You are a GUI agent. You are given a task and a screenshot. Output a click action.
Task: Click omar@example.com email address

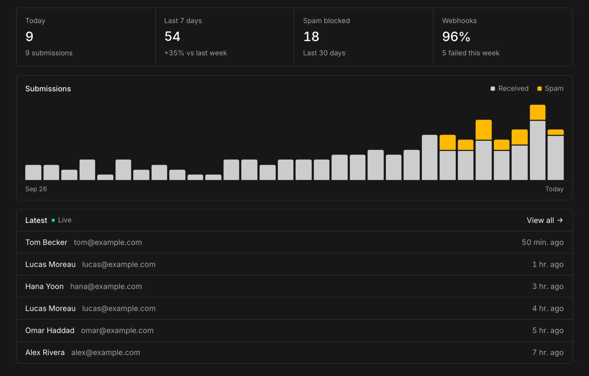coord(117,330)
